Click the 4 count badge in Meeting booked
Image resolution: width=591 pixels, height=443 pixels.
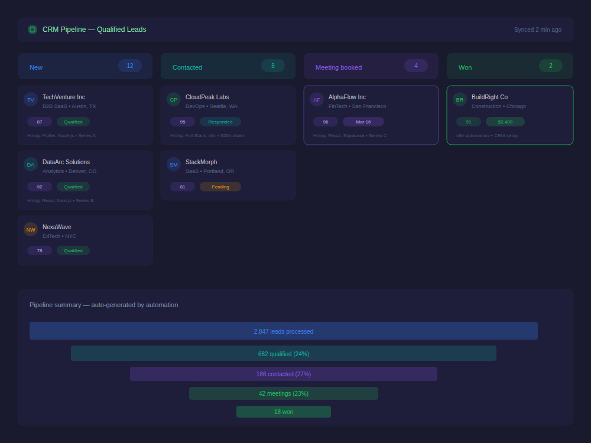tap(416, 66)
